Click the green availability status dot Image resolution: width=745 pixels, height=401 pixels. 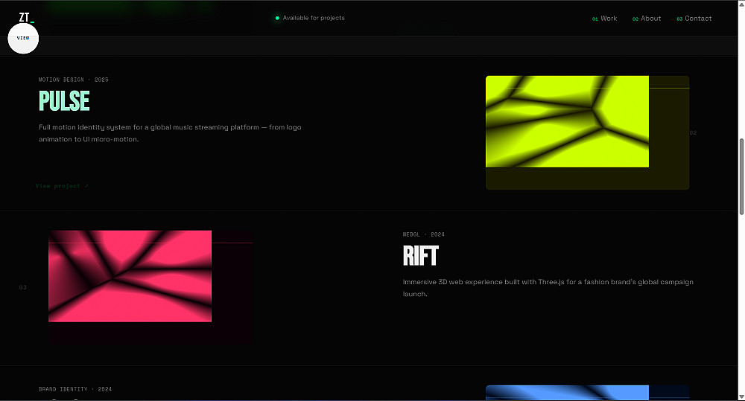click(277, 18)
